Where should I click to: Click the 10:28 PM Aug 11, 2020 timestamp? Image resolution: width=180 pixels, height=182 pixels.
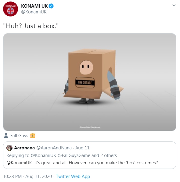(27, 177)
